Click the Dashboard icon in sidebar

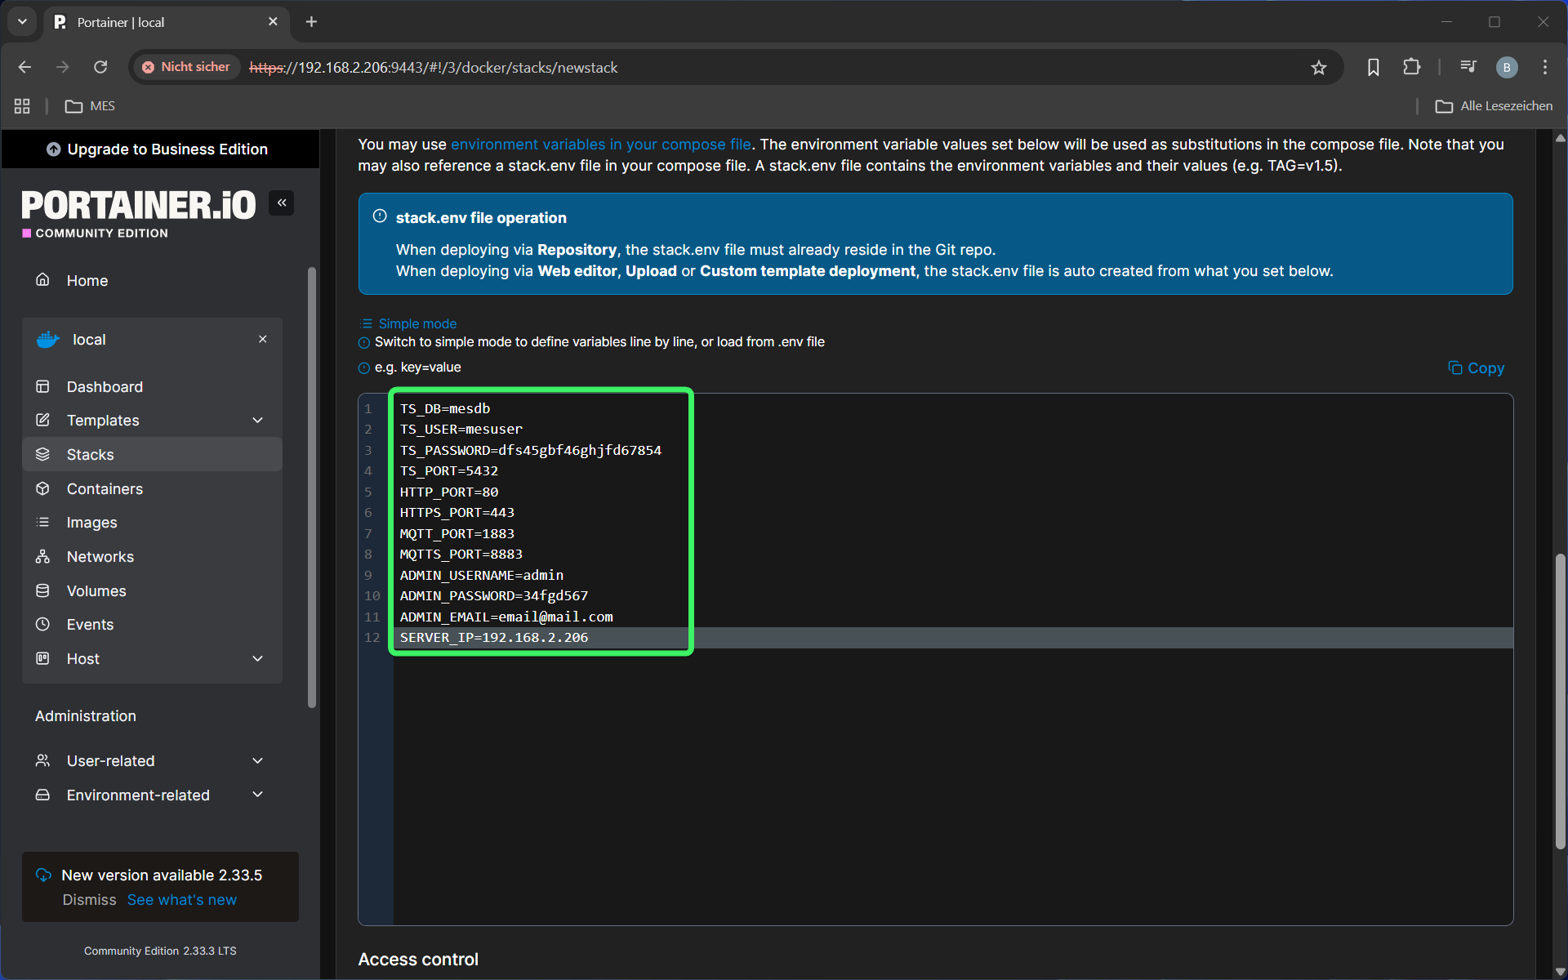click(x=43, y=386)
